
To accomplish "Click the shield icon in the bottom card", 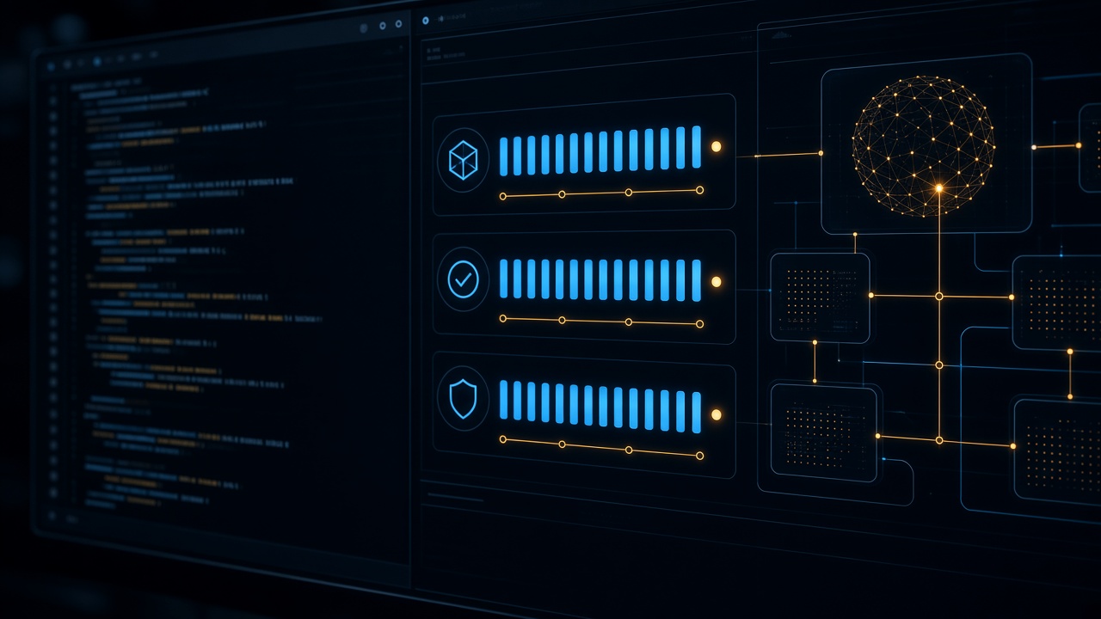I will point(463,400).
